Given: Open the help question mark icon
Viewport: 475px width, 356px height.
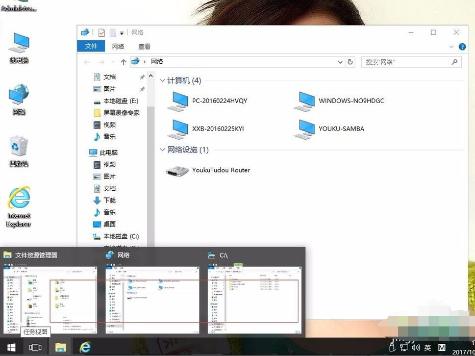Looking at the screenshot, I should [462, 46].
